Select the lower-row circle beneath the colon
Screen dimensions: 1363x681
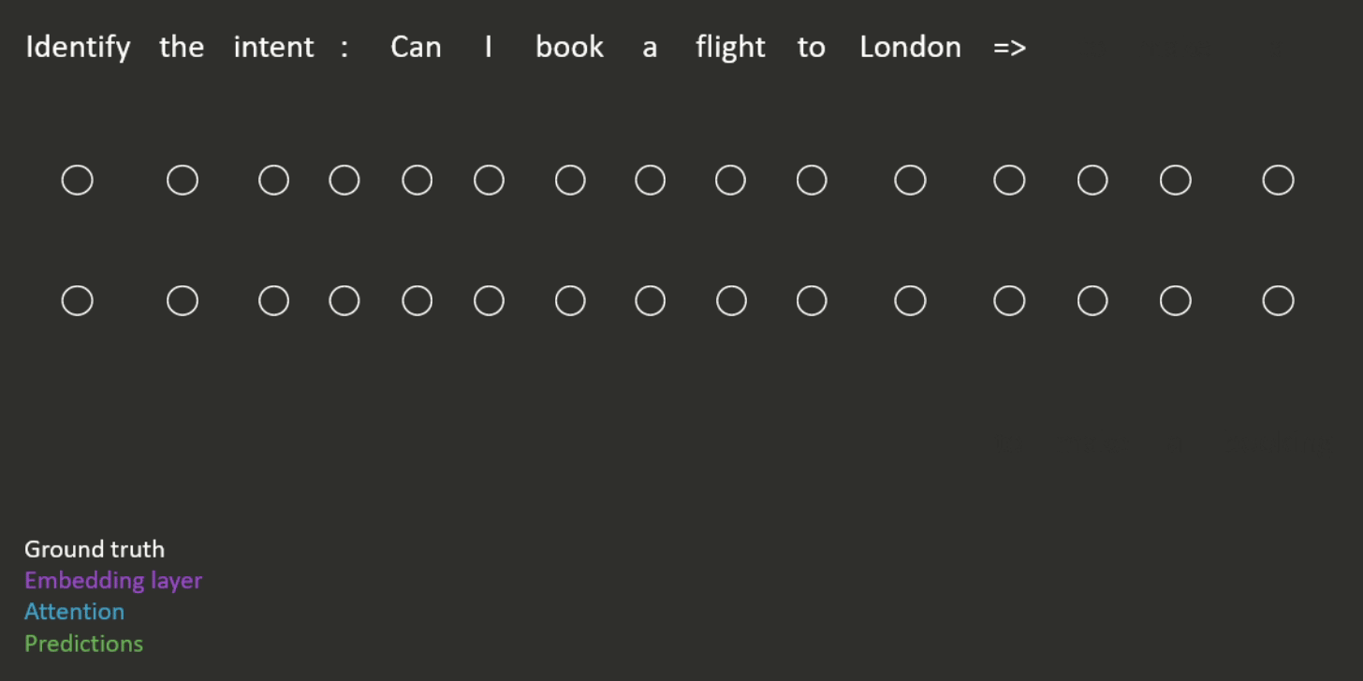344,301
